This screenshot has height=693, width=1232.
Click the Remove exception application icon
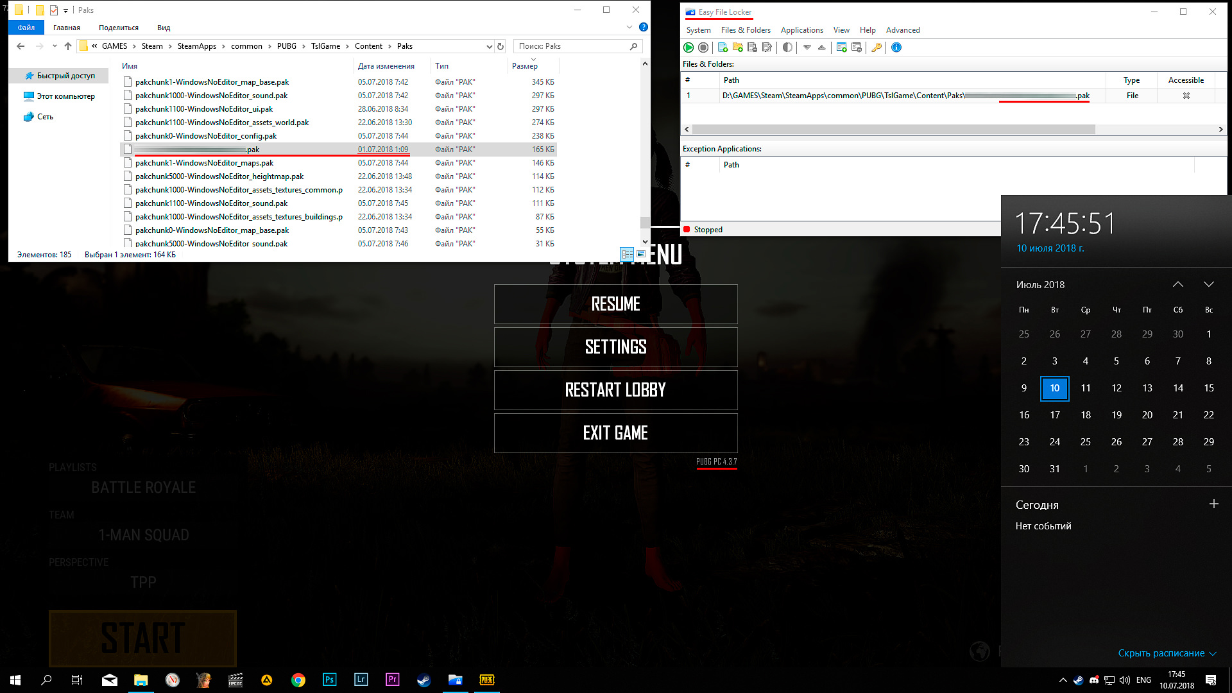856,47
